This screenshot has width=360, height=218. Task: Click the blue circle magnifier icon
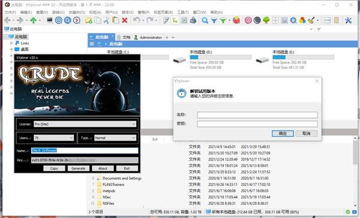click(x=67, y=20)
